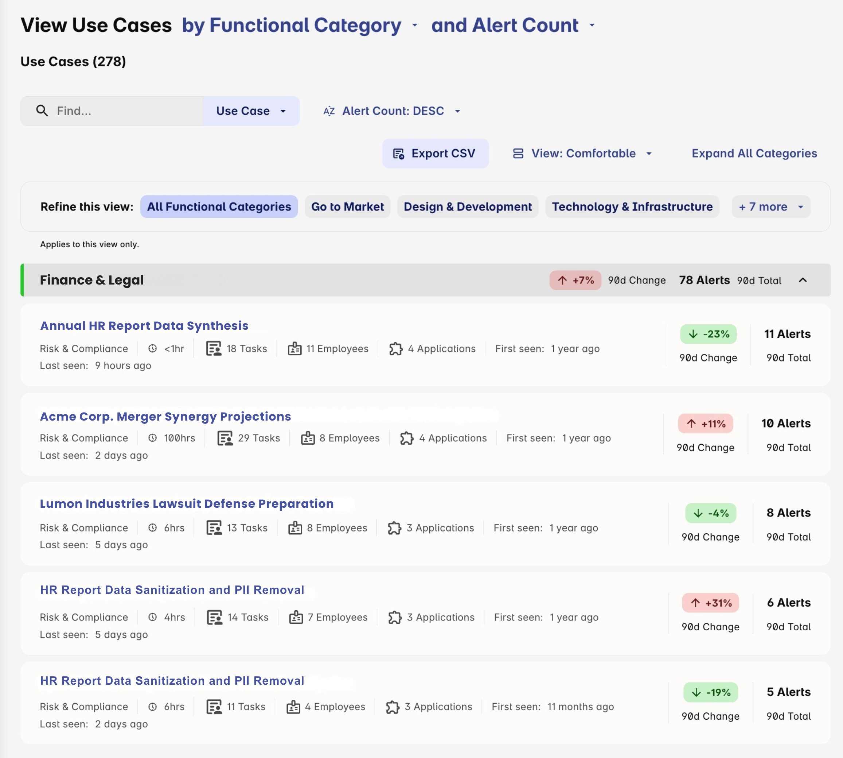This screenshot has height=758, width=843.
Task: Click clock icon next to 100hrs
Action: pyautogui.click(x=153, y=438)
